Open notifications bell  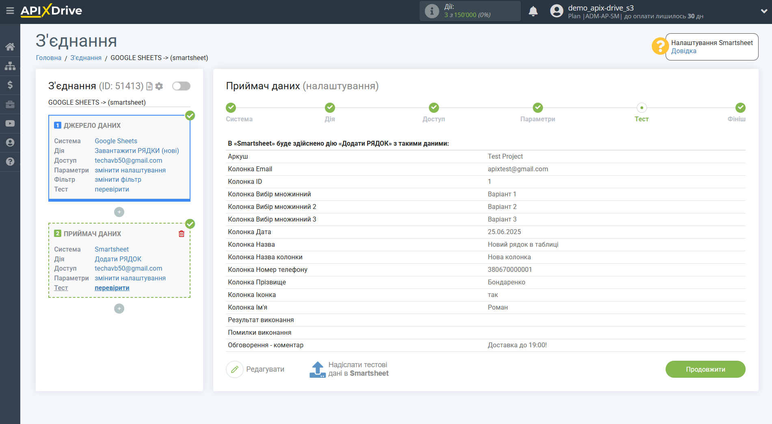point(533,11)
